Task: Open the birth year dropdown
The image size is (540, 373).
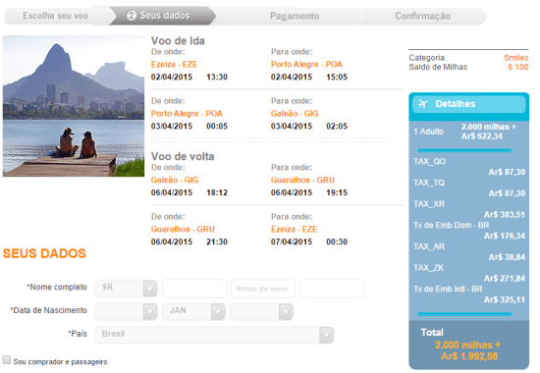Action: pyautogui.click(x=262, y=312)
